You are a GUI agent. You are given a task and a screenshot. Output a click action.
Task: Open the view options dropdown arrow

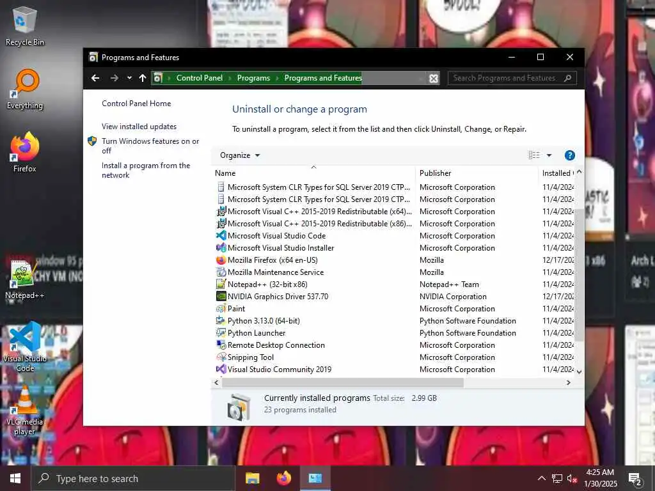point(549,155)
